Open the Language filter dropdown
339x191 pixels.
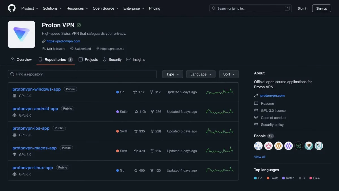click(x=201, y=74)
